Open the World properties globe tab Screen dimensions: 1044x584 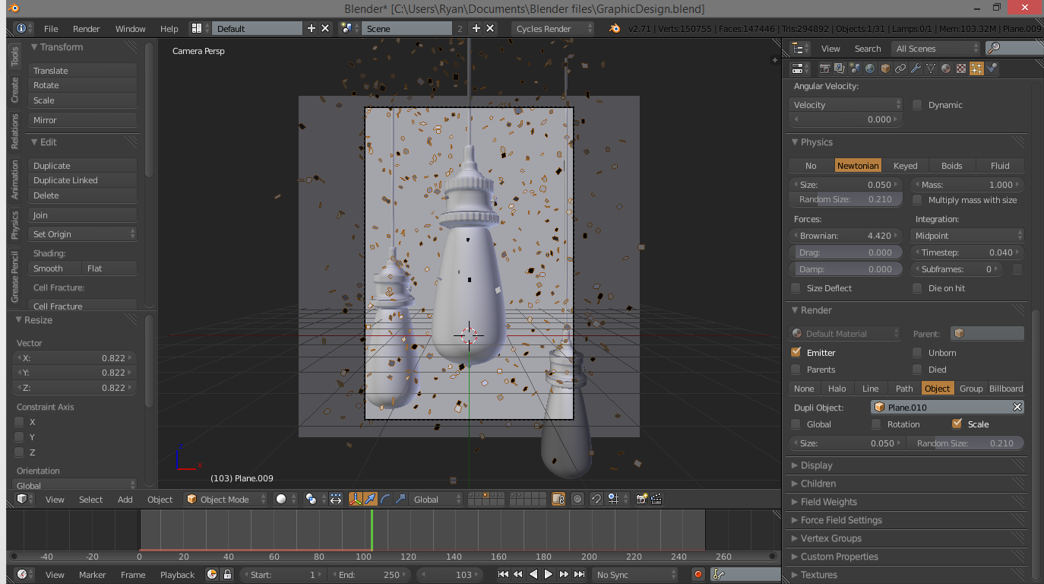870,68
